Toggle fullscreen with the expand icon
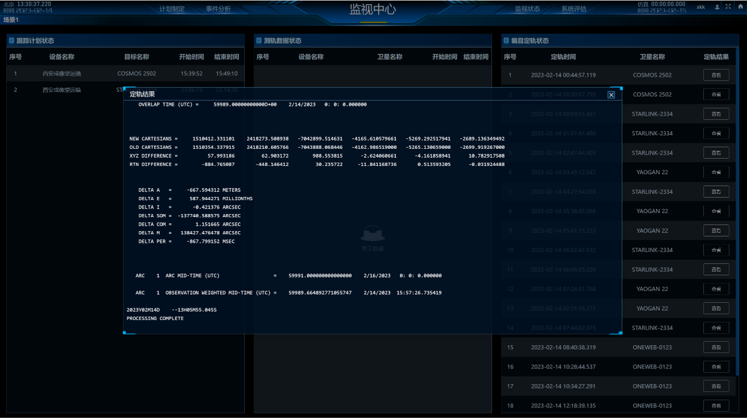747x418 pixels. click(728, 7)
